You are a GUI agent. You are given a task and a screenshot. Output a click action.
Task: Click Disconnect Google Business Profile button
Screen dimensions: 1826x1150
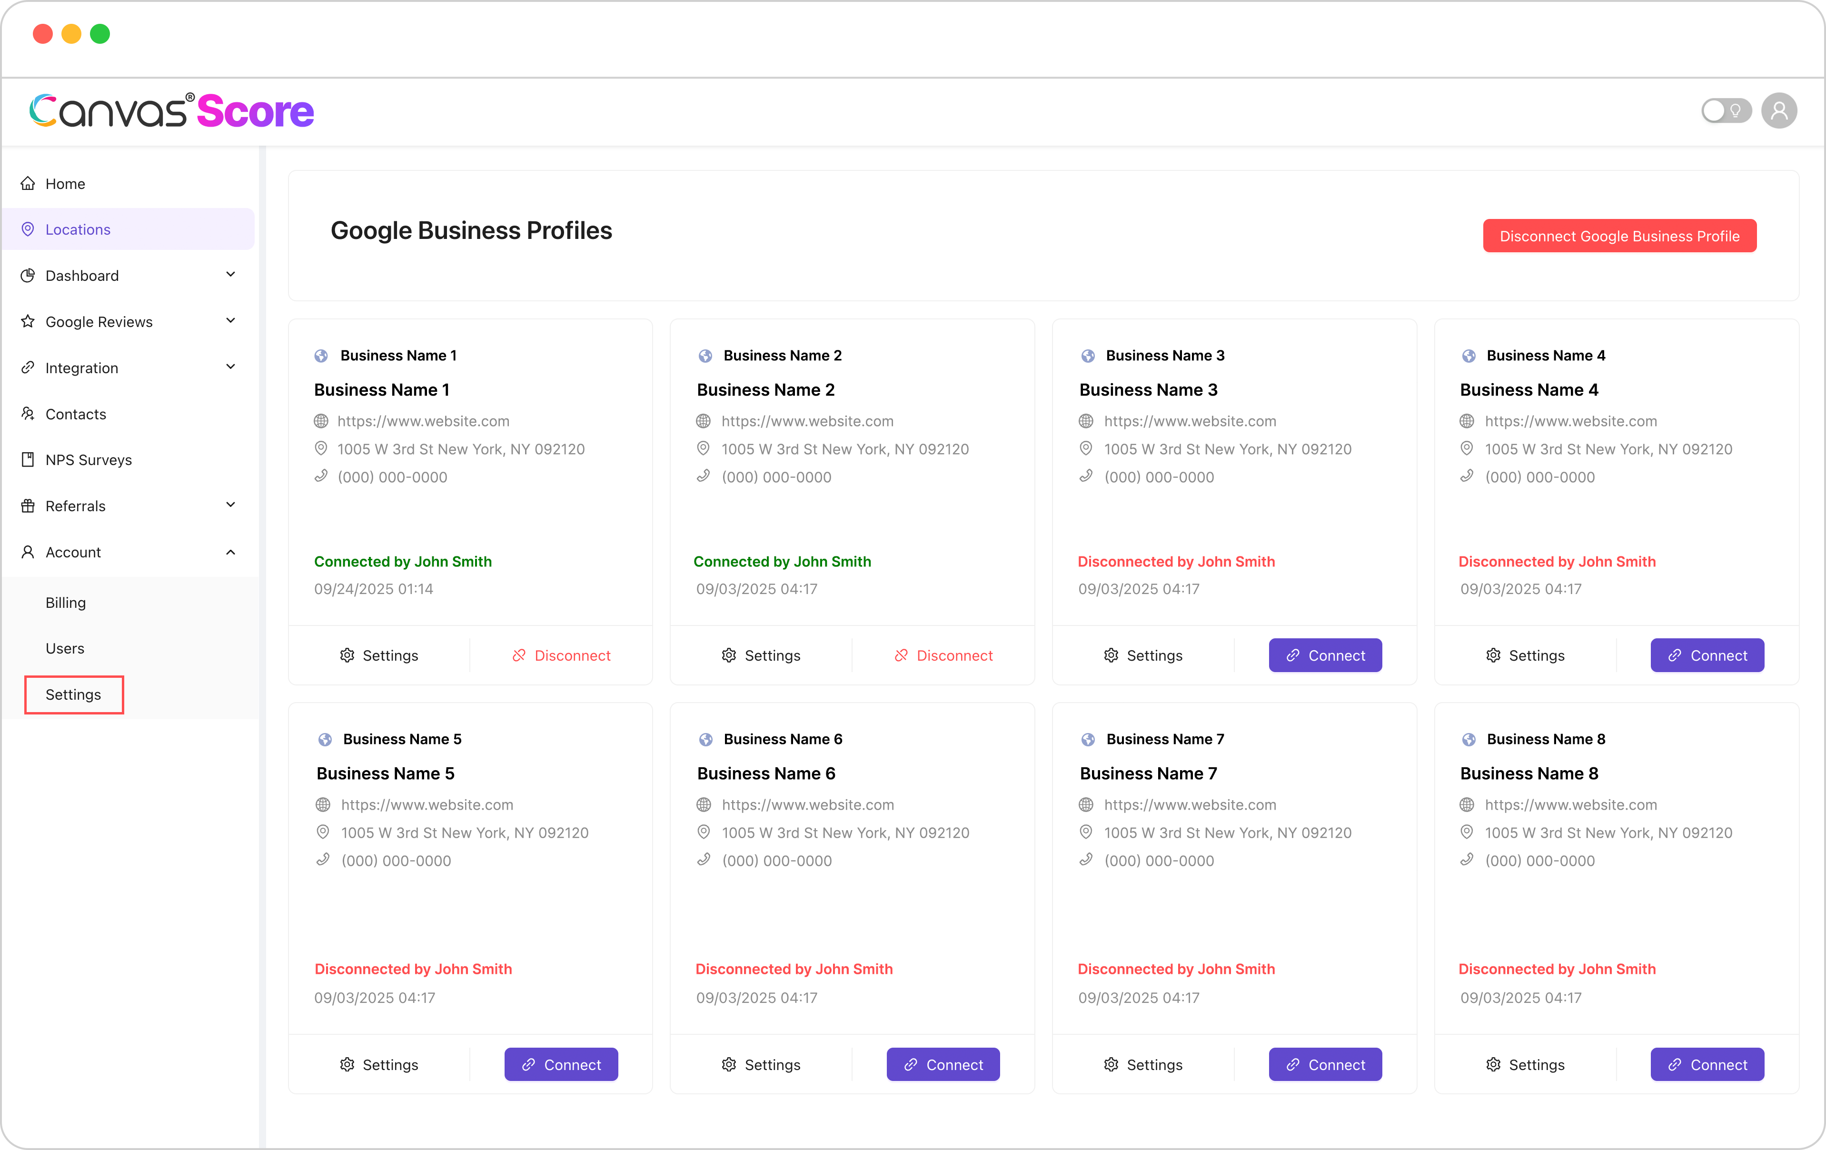pos(1620,236)
